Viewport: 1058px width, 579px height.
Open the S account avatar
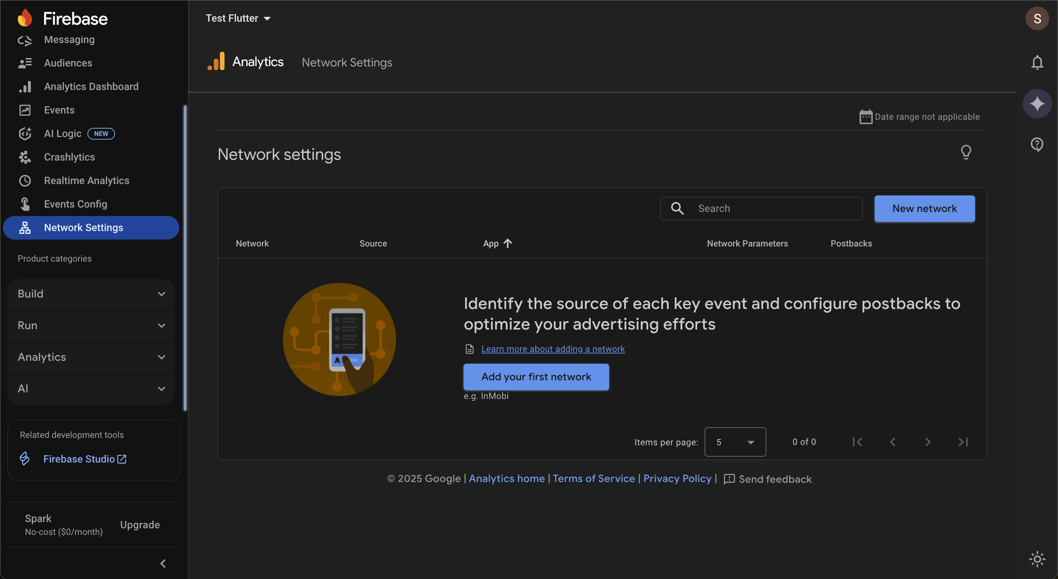(1037, 18)
